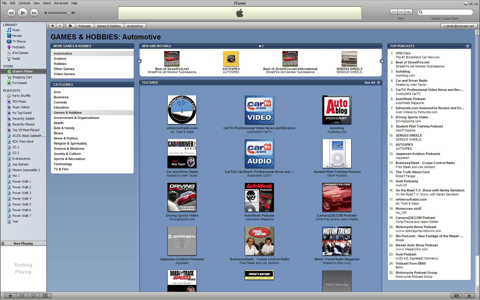Viewport: 480px width, 300px height.
Task: Select Video Games under More Games & Hobbies
Action: point(64,74)
